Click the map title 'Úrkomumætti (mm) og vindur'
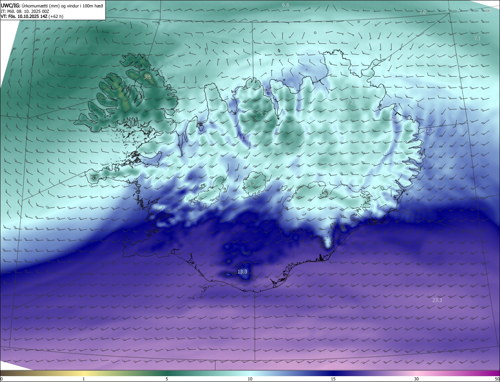 pos(50,6)
